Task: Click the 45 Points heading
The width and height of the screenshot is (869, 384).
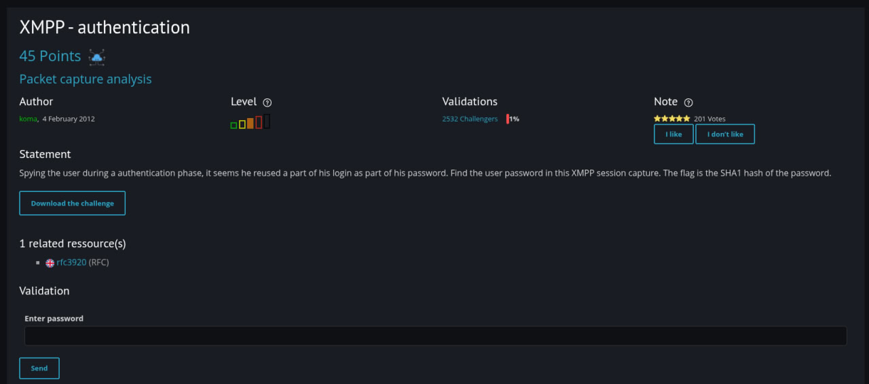Action: coord(50,56)
